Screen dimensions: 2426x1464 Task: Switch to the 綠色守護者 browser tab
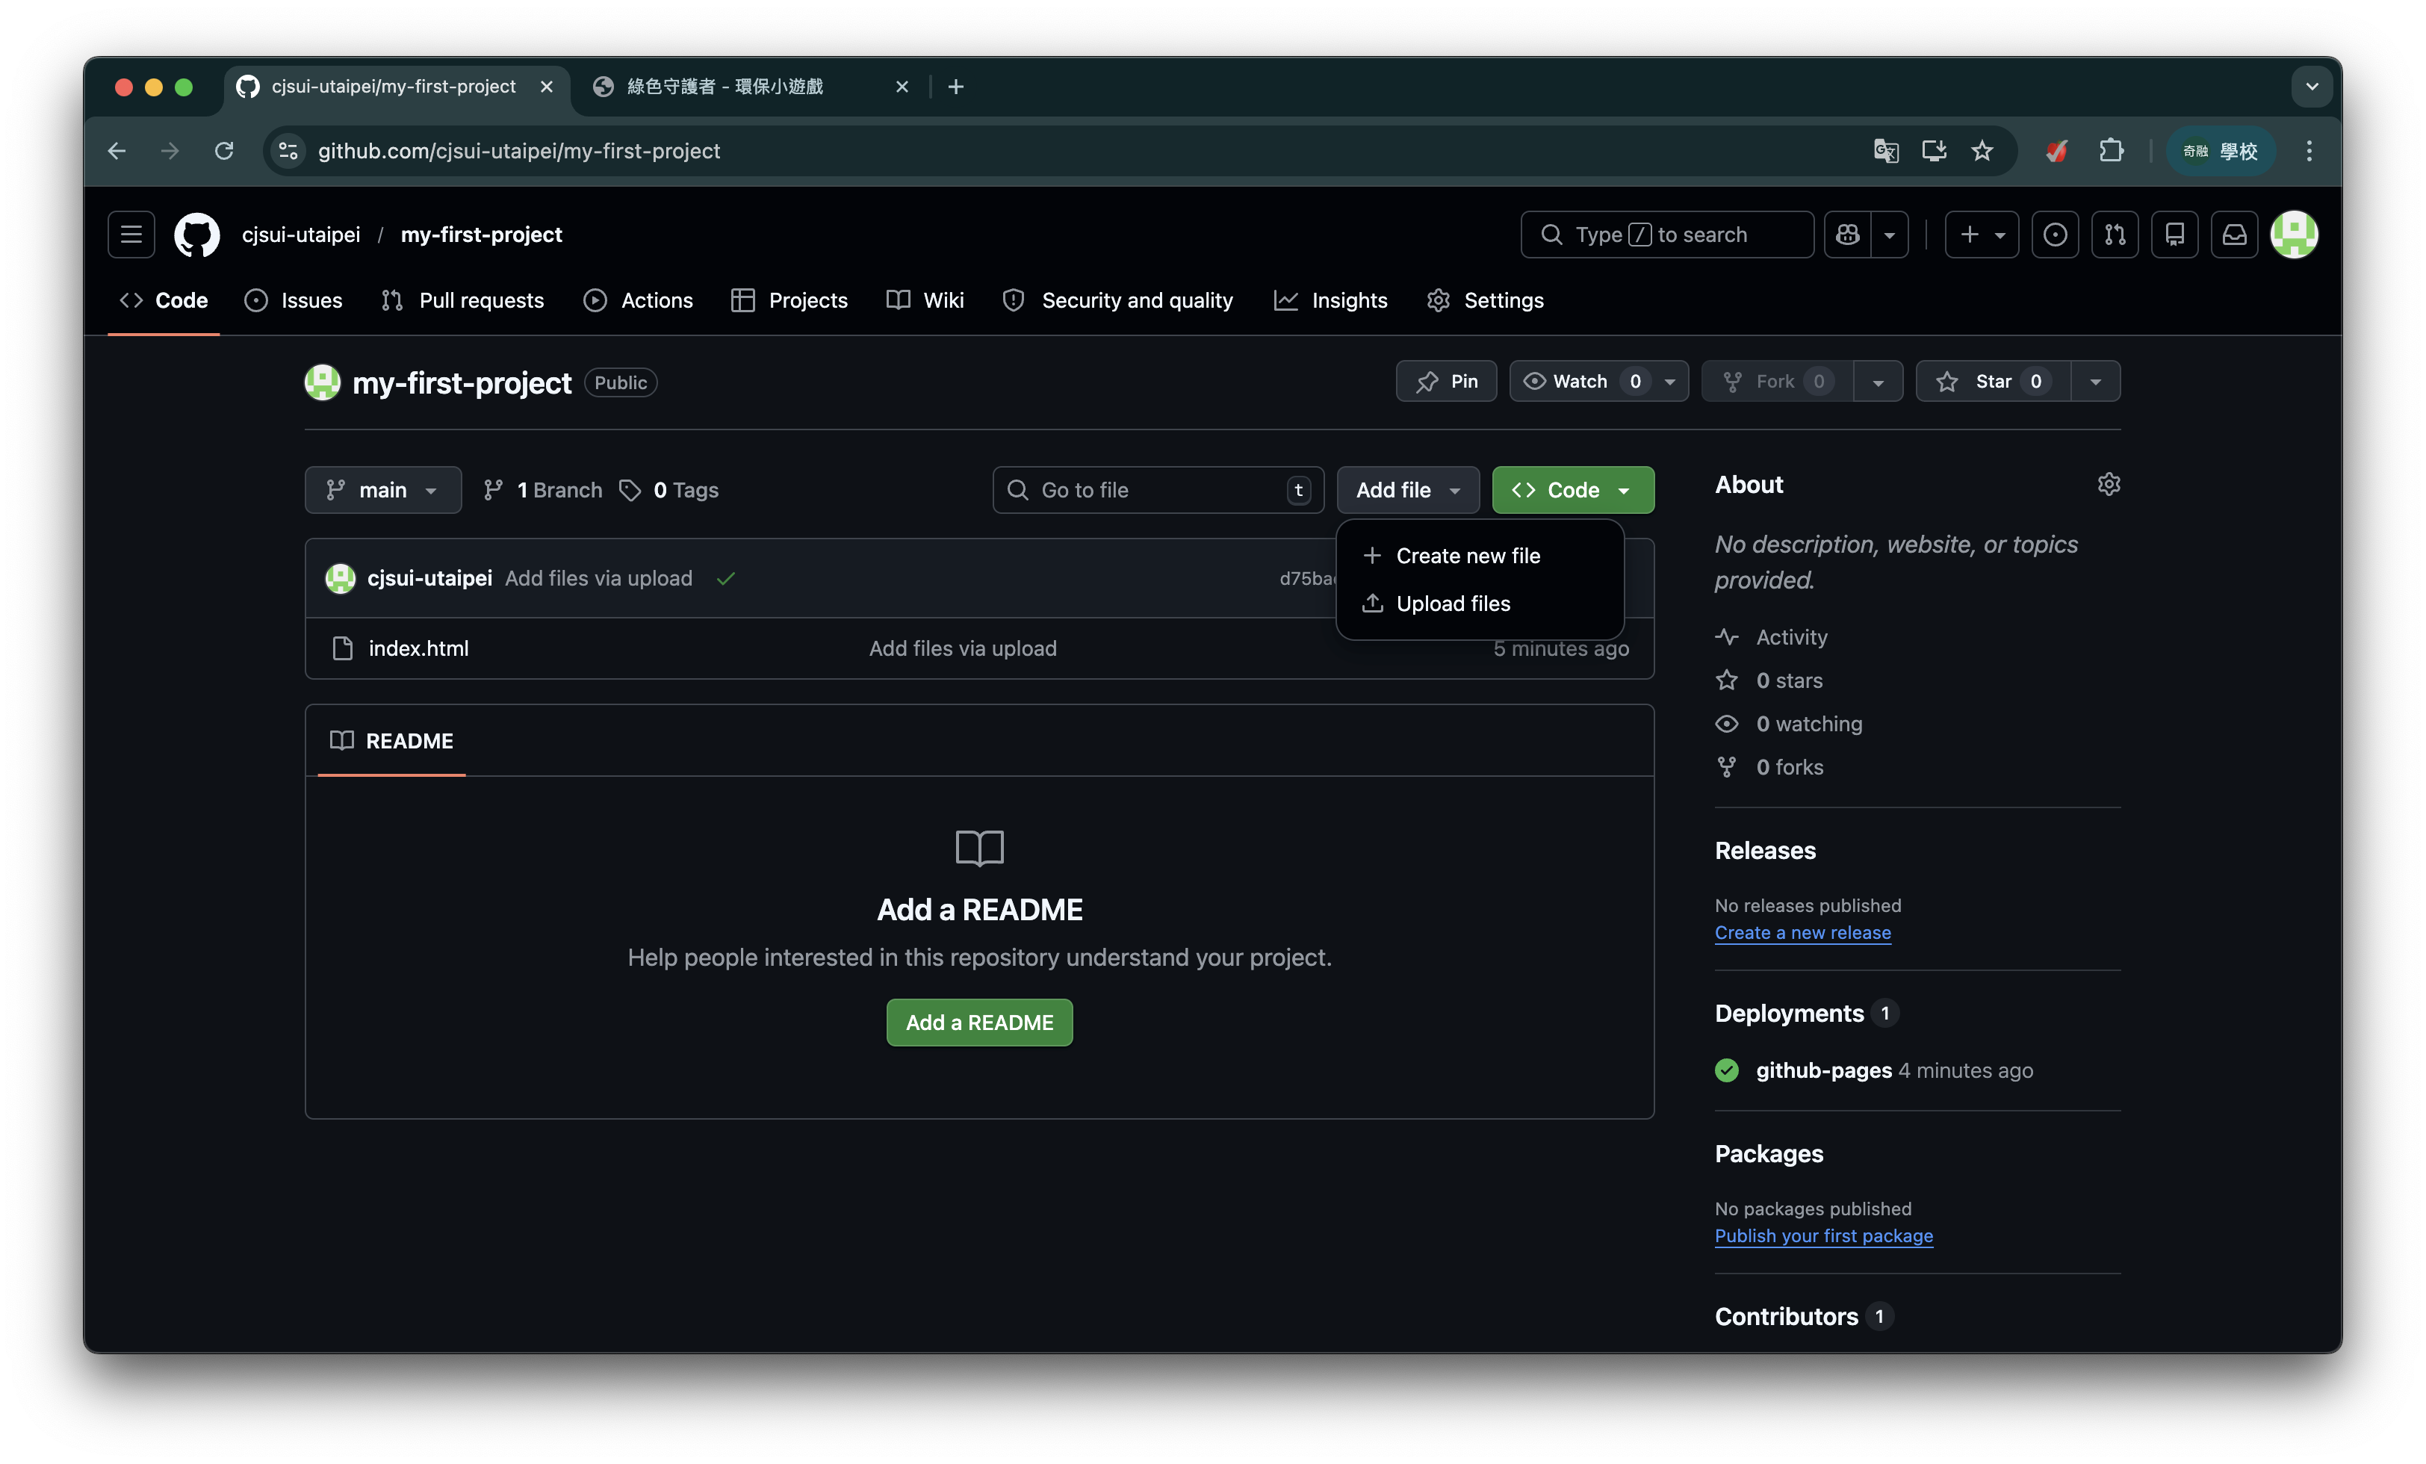[x=748, y=87]
